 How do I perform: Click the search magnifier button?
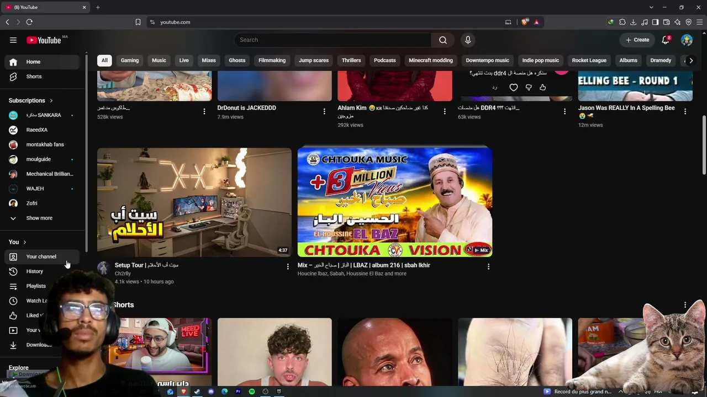click(443, 40)
